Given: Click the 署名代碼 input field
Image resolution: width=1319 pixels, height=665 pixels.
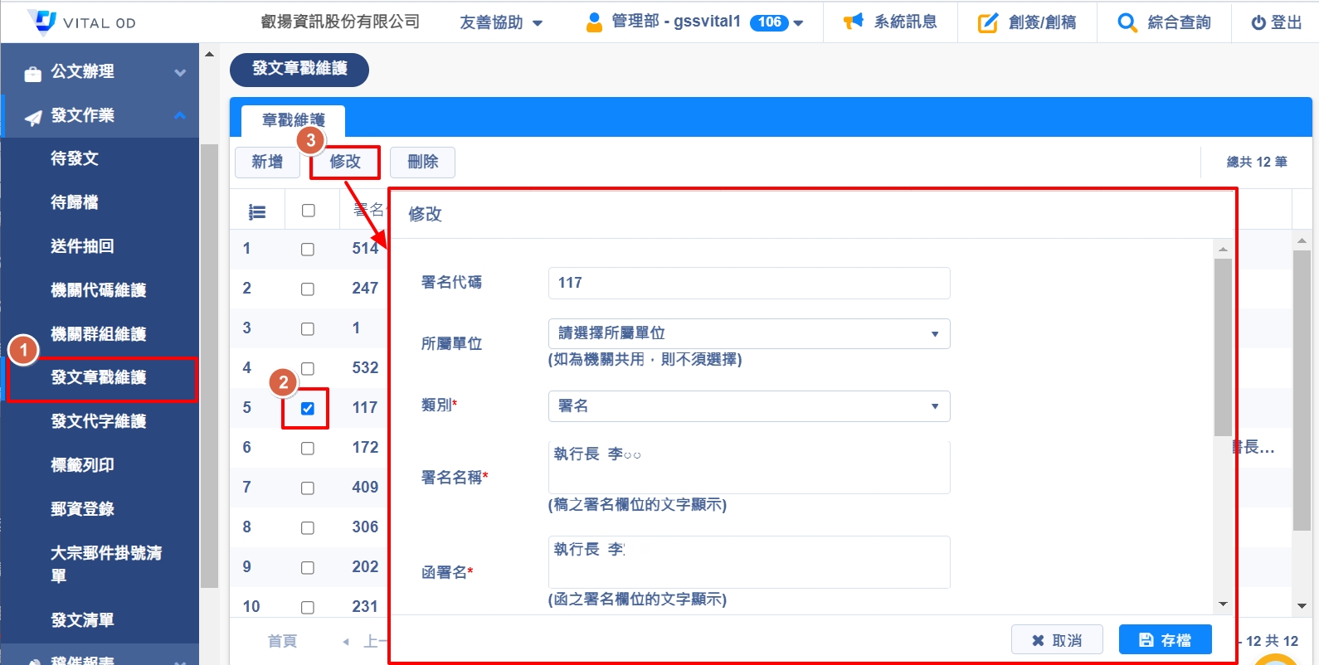Looking at the screenshot, I should [748, 283].
